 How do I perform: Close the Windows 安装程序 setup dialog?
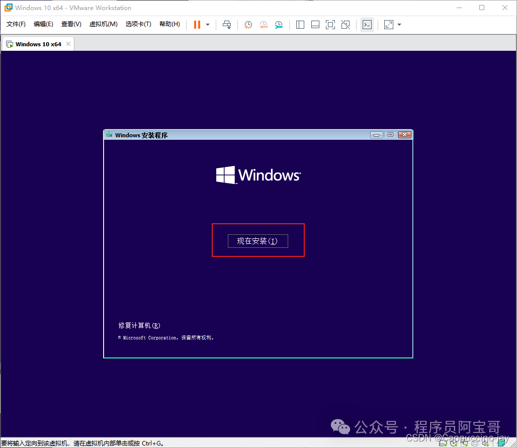(x=404, y=135)
